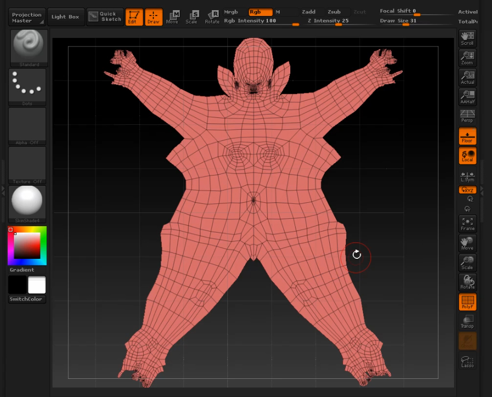The width and height of the screenshot is (492, 397).
Task: Activate Quick Sketch mode
Action: click(105, 17)
